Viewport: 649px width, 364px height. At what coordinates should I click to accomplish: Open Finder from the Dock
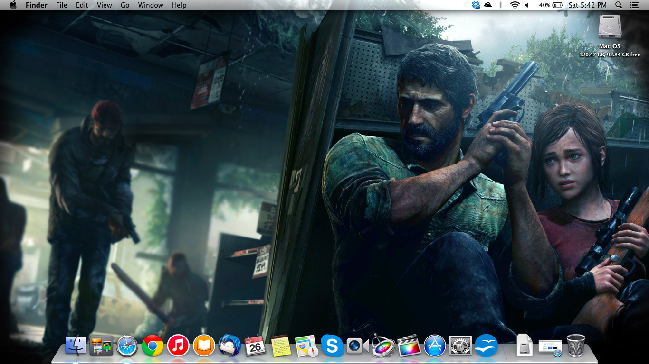coord(76,346)
